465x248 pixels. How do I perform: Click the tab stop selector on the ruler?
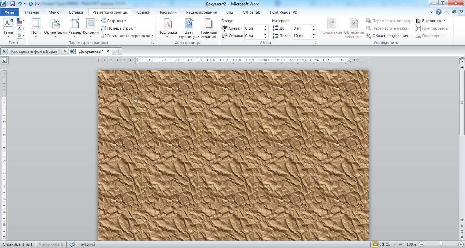click(x=4, y=60)
